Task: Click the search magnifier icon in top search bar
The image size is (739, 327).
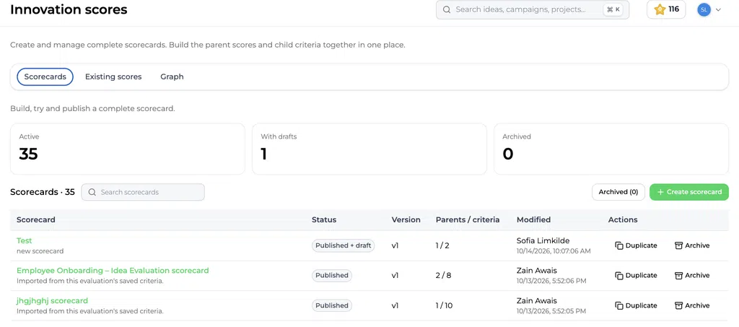Action: click(x=446, y=9)
